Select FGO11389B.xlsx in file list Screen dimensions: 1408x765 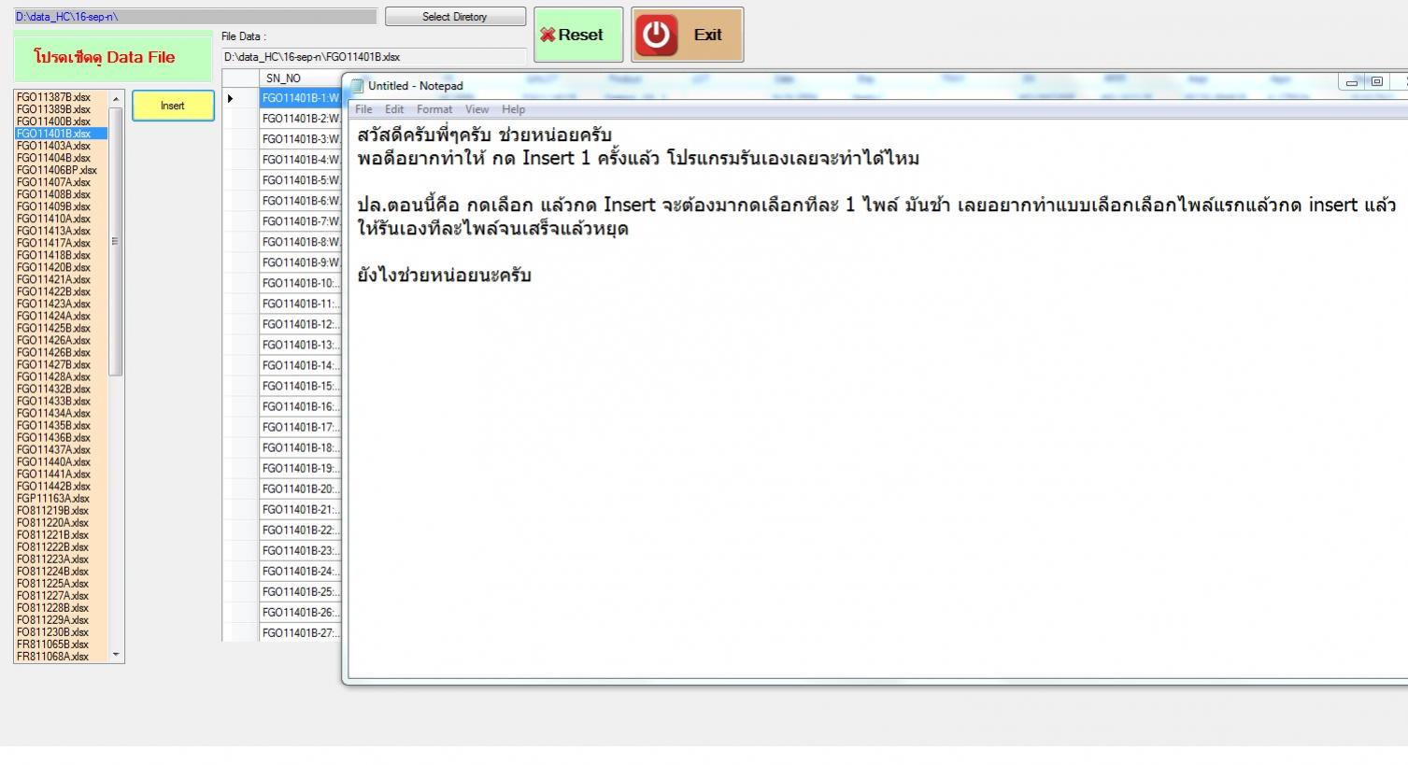click(54, 109)
